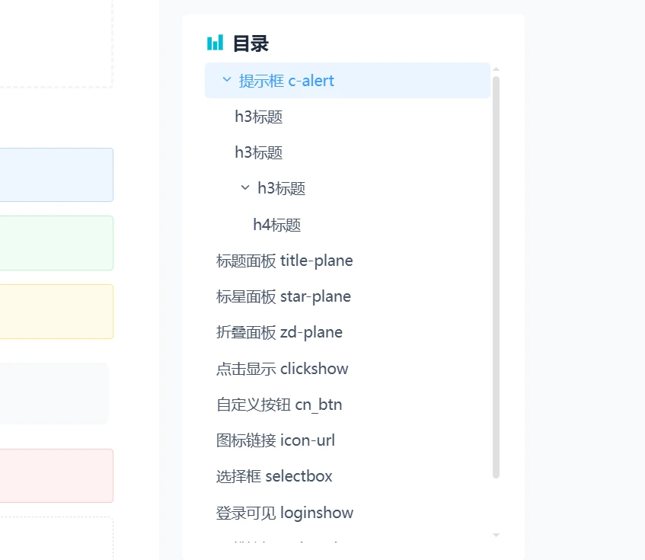Jump to 自定义按钮 cn_btn section
The height and width of the screenshot is (560, 645).
[279, 405]
